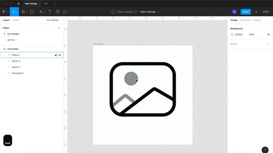Open the 874% zoom level dropdown
The image size is (273, 153).
click(x=267, y=12)
